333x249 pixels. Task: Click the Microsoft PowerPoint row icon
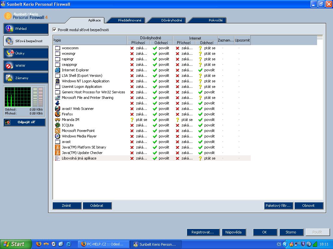tap(58, 131)
